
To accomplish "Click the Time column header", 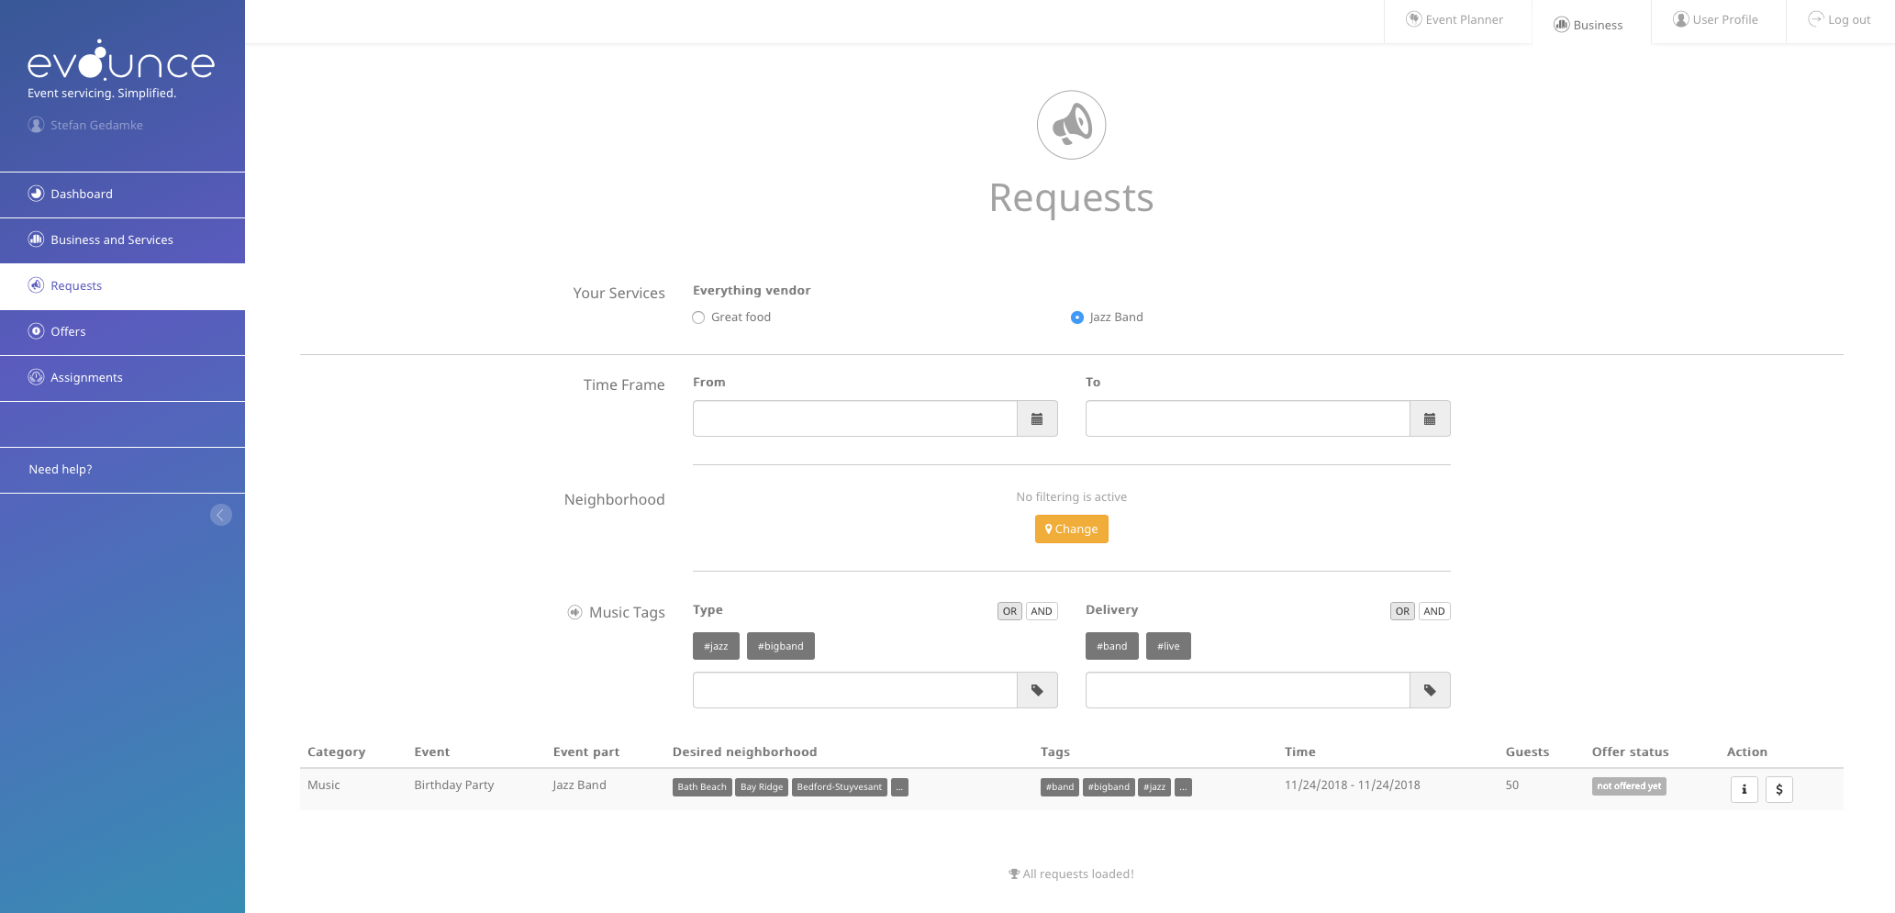I will coord(1300,752).
